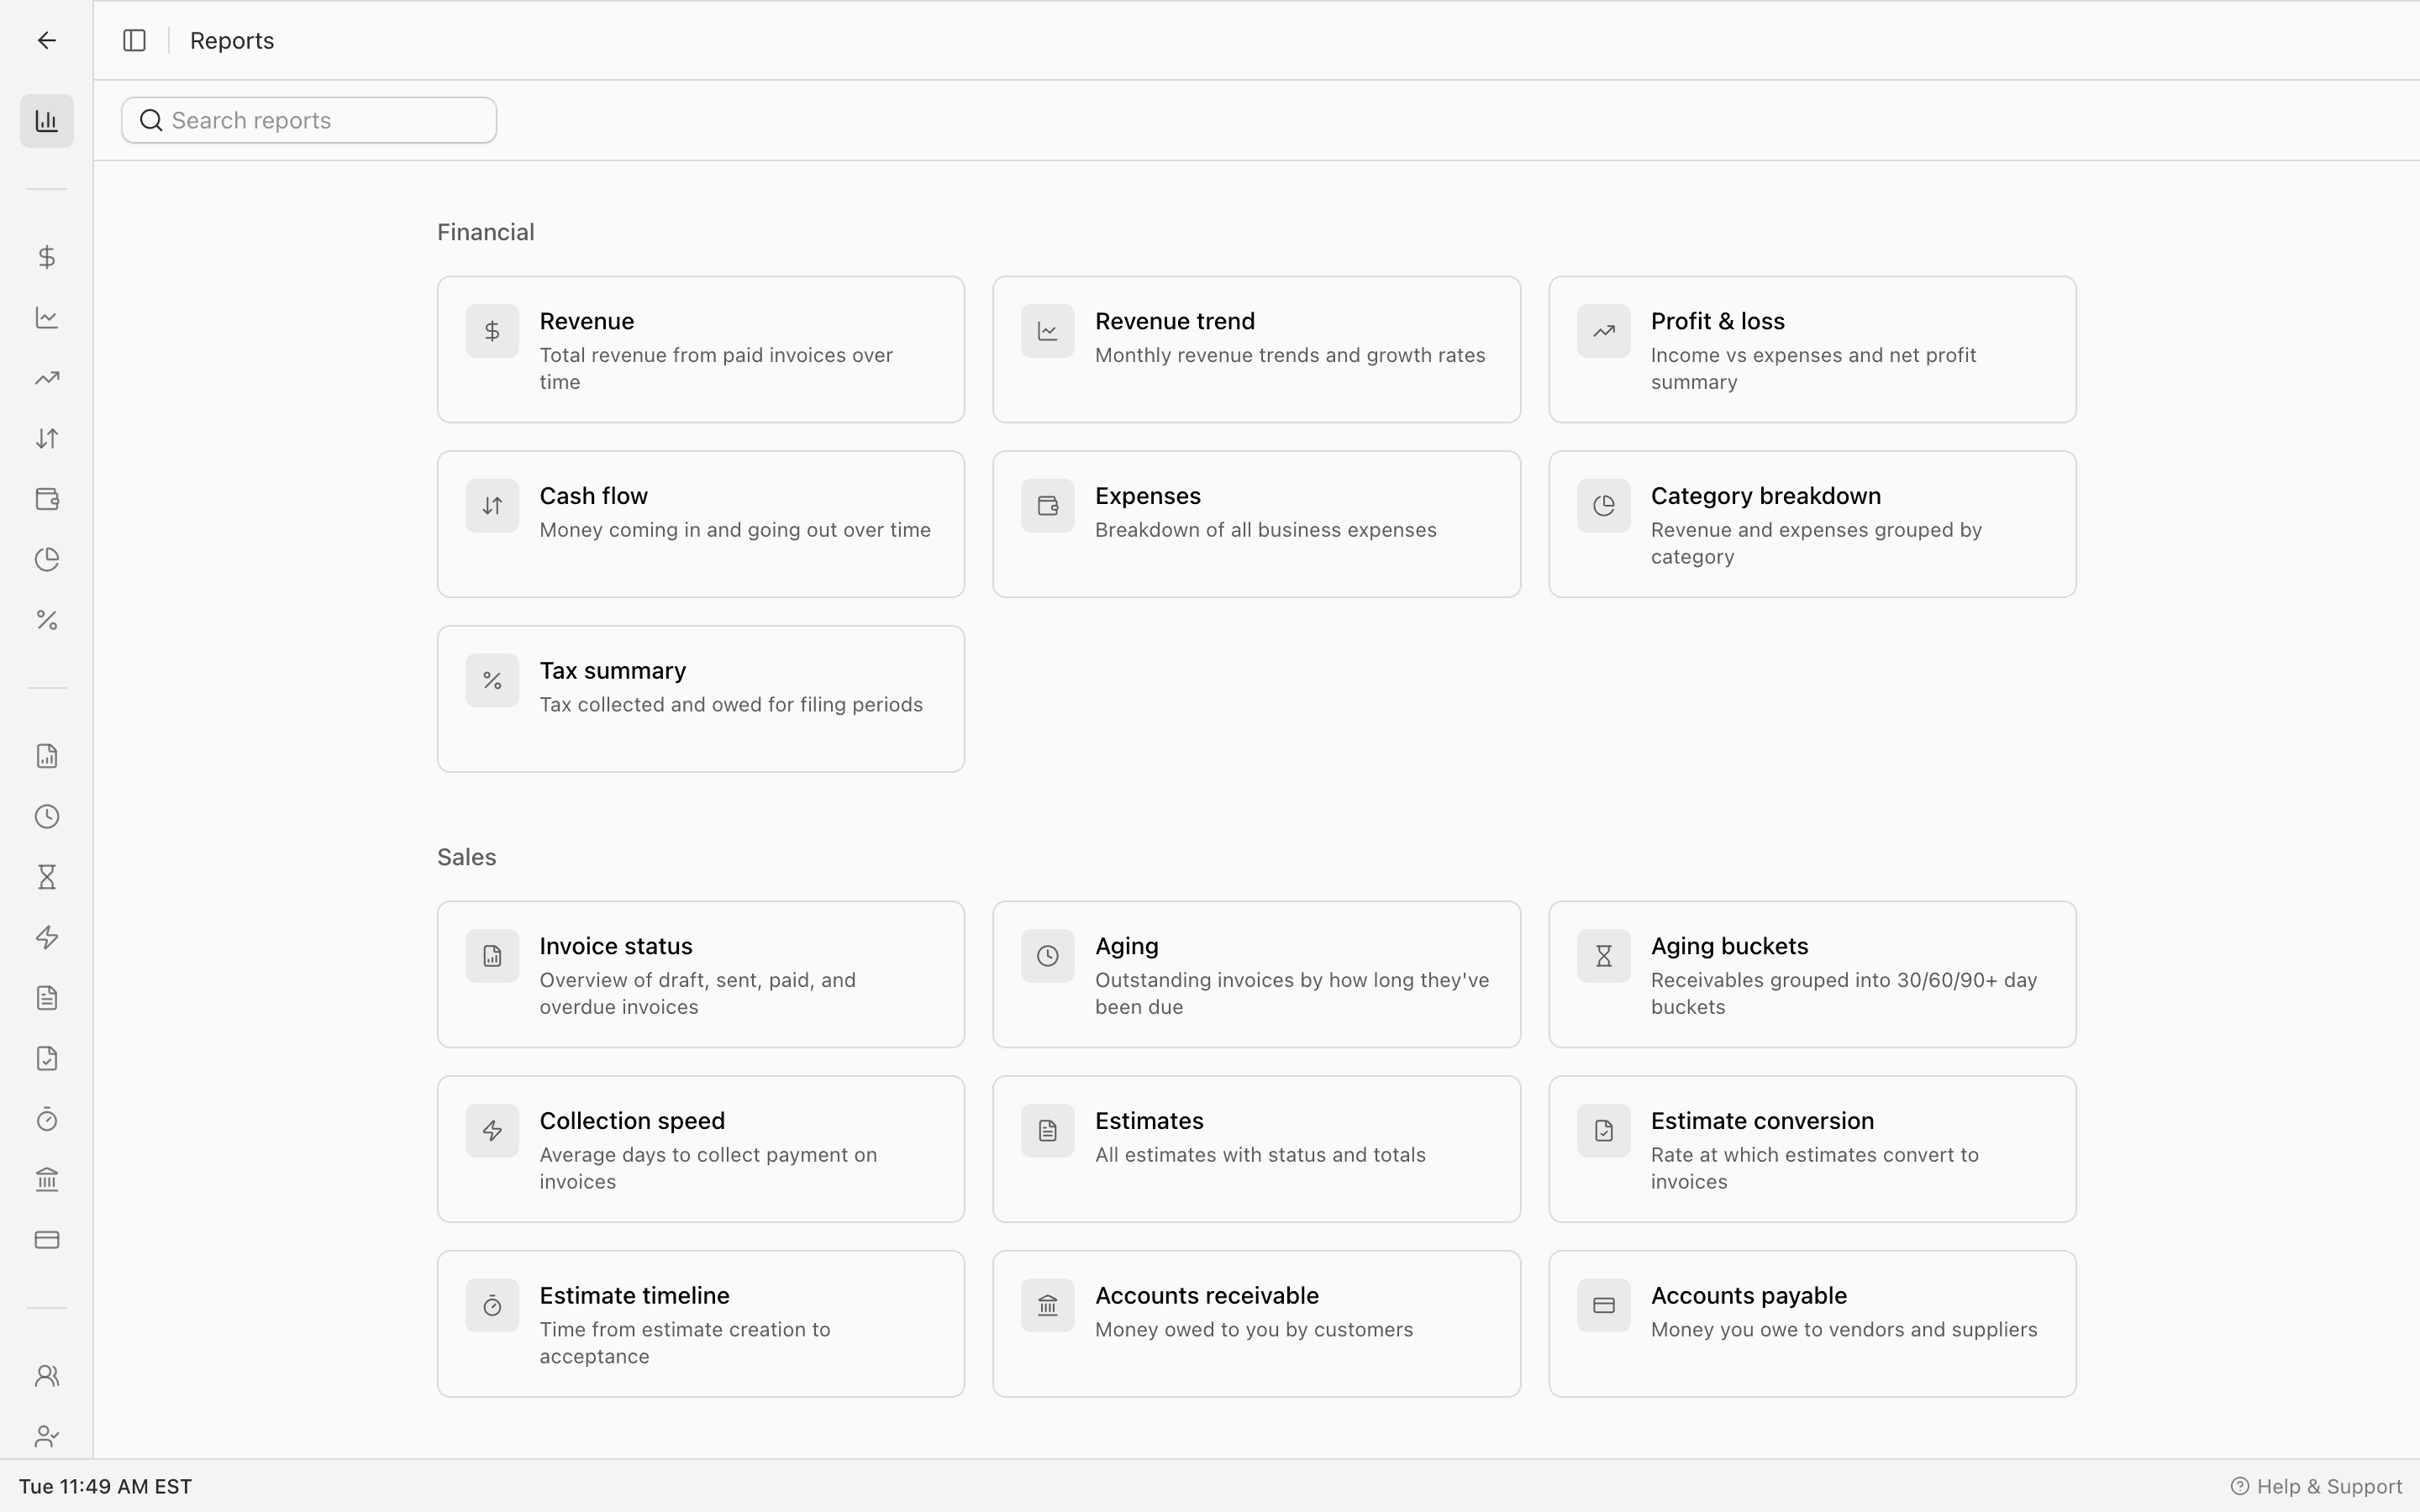Open the Accounts payable card icon in sidebar
Viewport: 2420px width, 1512px height.
tap(46, 1240)
